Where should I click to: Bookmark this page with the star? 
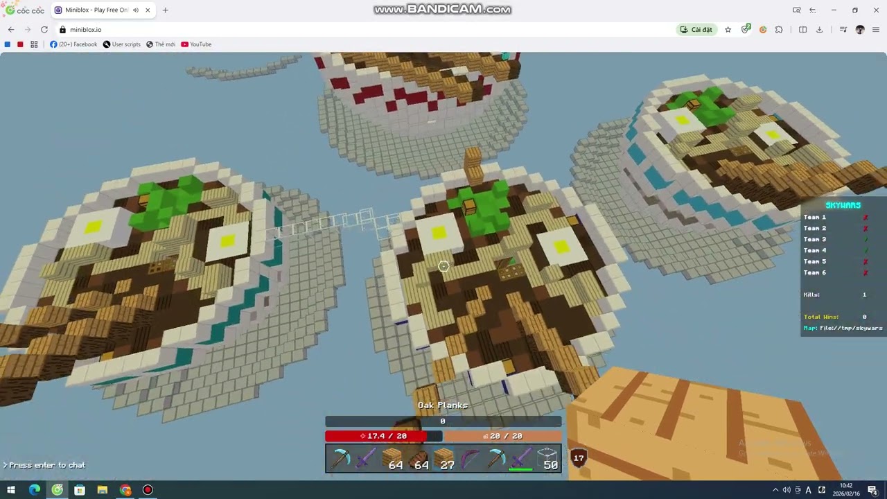728,30
